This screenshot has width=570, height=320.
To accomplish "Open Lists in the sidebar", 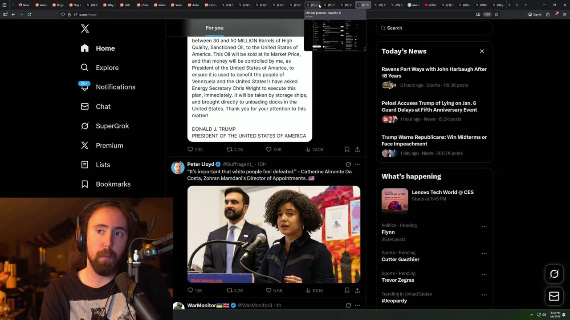I will click(x=96, y=165).
